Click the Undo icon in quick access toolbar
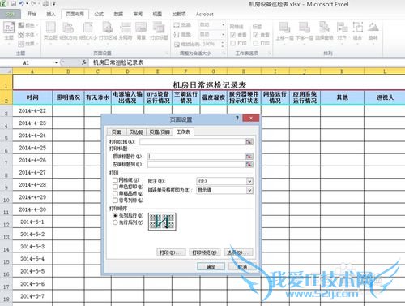Image resolution: width=405 pixels, height=306 pixels. tap(22, 4)
